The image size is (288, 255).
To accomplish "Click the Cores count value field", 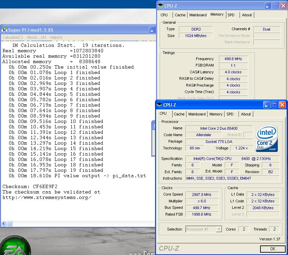I will point(244,229).
